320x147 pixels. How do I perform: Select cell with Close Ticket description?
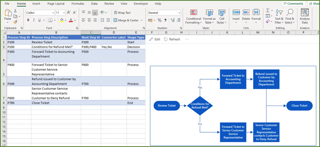click(56, 103)
